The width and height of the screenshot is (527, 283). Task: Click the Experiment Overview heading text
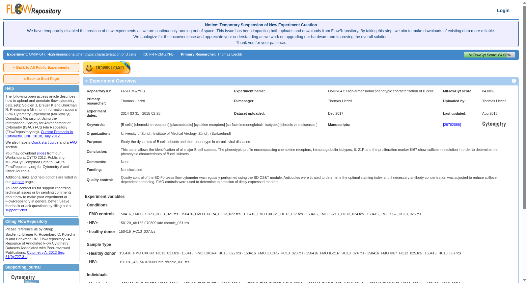click(113, 81)
